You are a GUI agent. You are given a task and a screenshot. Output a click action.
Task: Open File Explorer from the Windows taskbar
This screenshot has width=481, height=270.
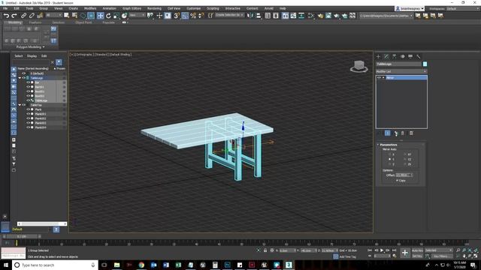(117, 265)
